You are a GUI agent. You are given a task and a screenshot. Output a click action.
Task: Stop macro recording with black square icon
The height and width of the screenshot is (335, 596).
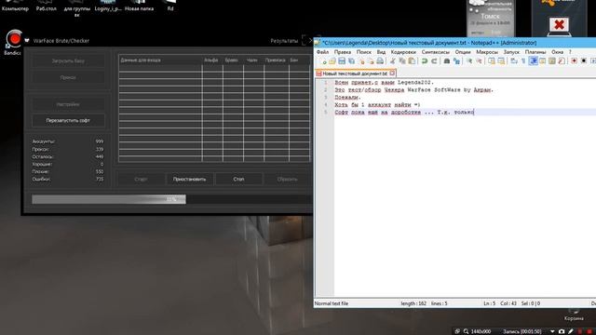[x=584, y=61]
